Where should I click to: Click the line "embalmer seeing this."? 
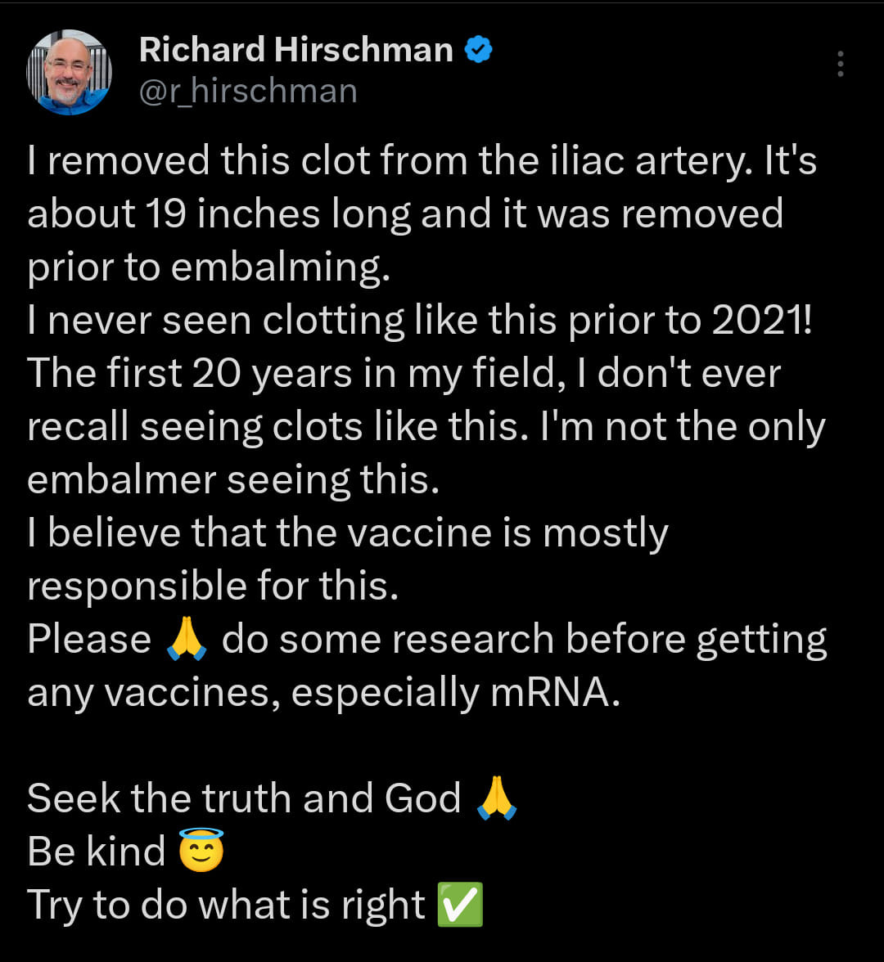point(233,480)
